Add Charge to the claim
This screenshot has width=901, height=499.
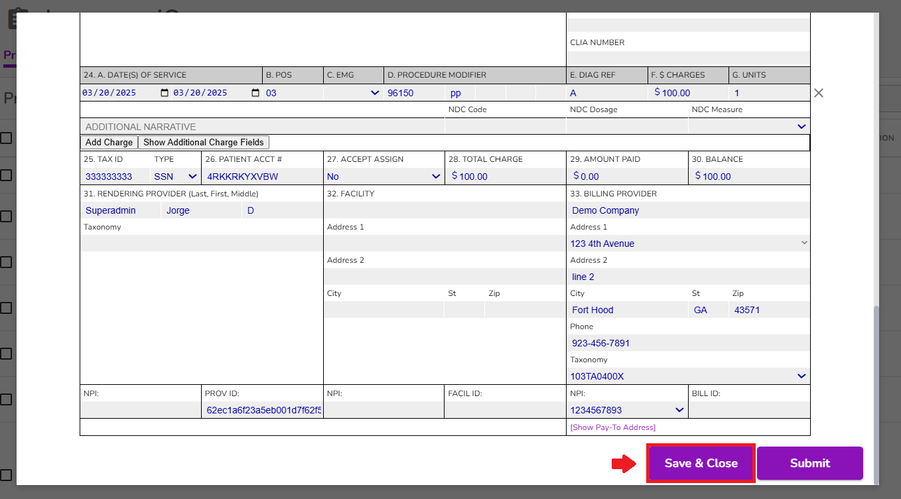tap(109, 142)
